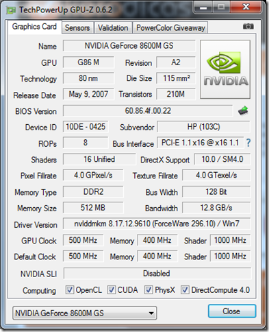
Task: Click the Subvendor field HP (103C)
Action: [203, 127]
